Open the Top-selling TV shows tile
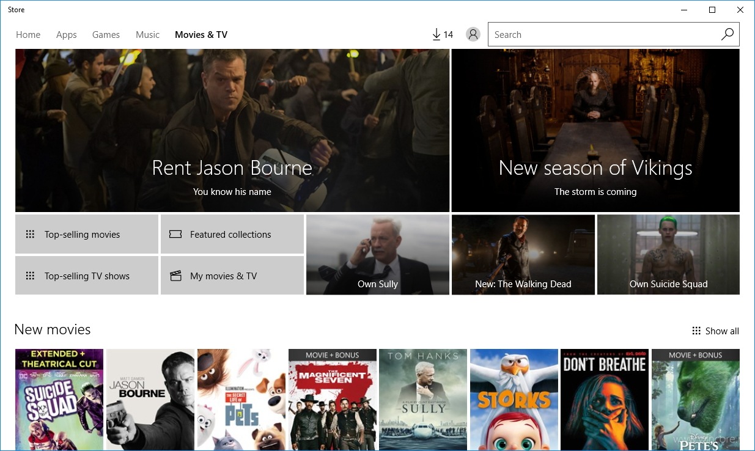Image resolution: width=755 pixels, height=451 pixels. pos(87,276)
